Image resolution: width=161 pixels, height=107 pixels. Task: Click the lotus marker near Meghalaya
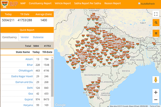pos(154,44)
